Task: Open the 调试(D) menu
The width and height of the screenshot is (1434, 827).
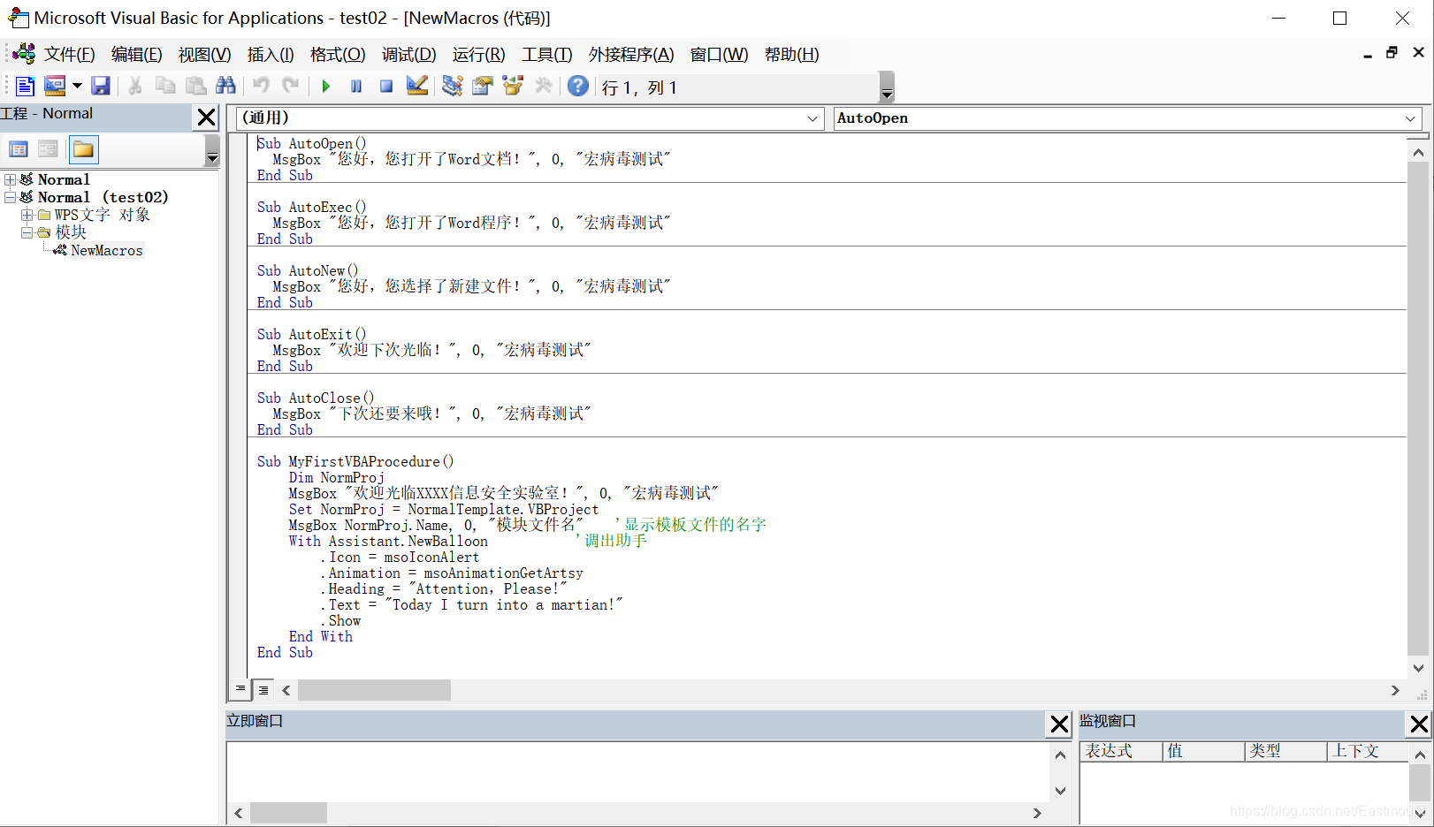Action: [x=409, y=55]
